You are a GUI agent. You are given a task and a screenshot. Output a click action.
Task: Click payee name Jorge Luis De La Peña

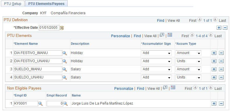tap(102, 103)
